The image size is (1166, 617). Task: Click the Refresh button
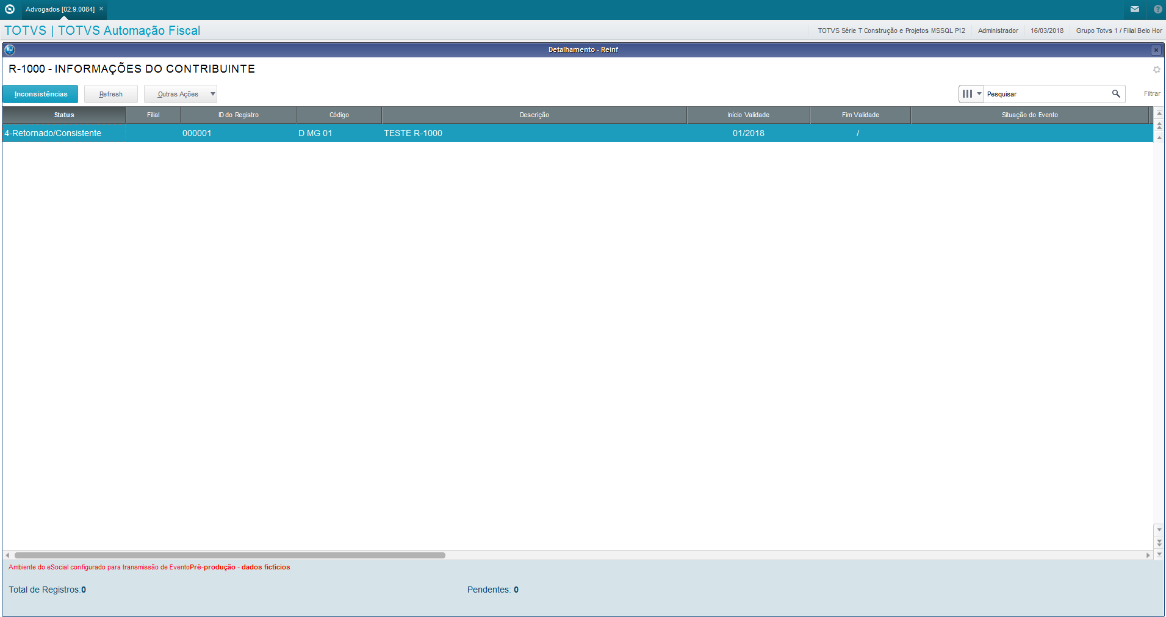coord(111,94)
